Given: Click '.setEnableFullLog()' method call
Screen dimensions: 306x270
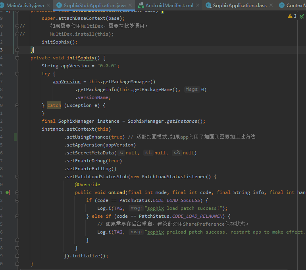Looking at the screenshot, I should 90,169.
